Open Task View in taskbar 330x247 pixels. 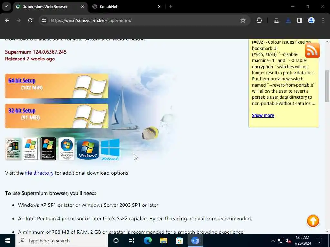131,241
